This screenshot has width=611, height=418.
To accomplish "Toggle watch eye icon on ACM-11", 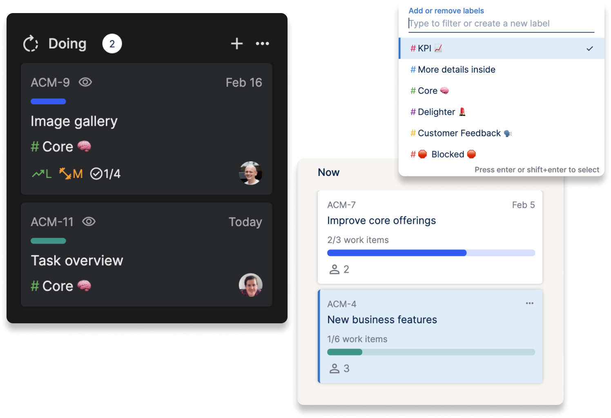I will pos(89,221).
